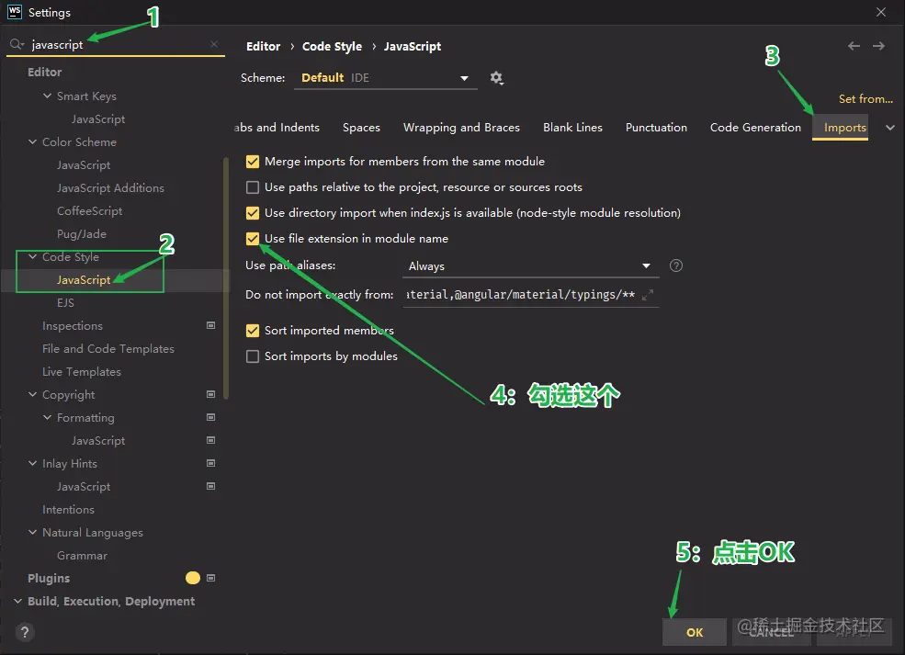The height and width of the screenshot is (655, 905).
Task: Click the help icon next to path aliases
Action: coord(676,265)
